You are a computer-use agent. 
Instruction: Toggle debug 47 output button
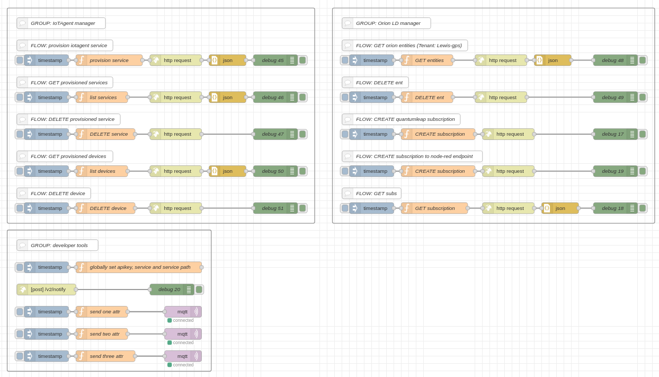coord(302,134)
